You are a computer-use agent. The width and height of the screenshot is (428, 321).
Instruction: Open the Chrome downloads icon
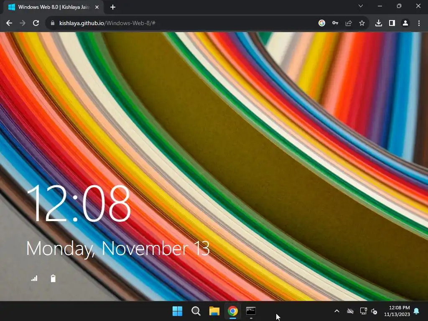click(x=379, y=23)
